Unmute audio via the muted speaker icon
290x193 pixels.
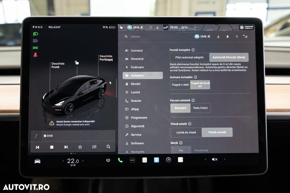[215, 159]
